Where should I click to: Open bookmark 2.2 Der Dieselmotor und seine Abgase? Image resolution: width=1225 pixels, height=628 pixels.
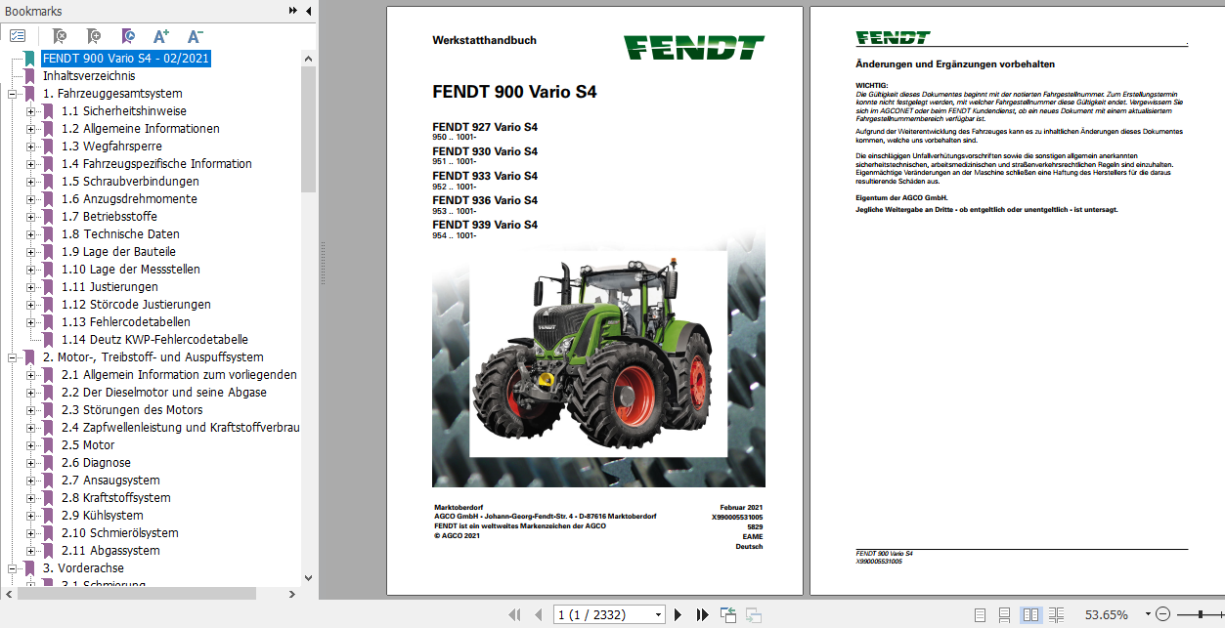163,393
